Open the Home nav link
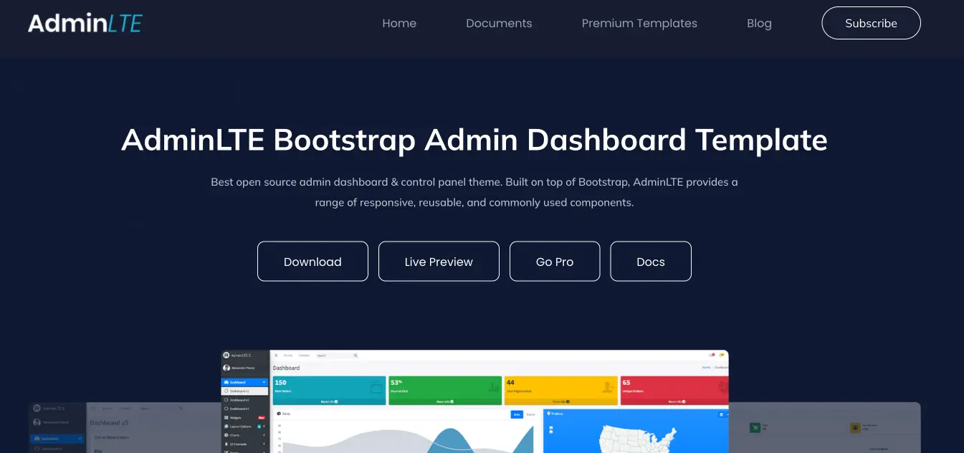 (x=399, y=23)
